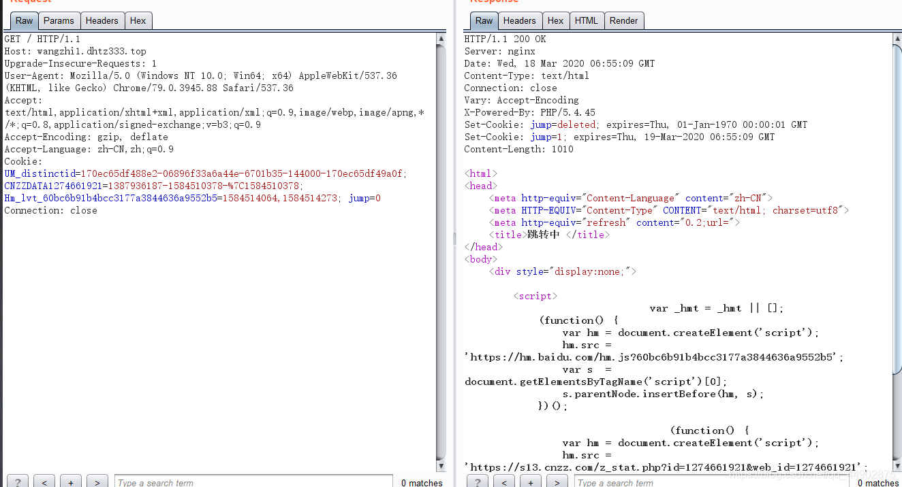Open the Request Headers tab

102,21
